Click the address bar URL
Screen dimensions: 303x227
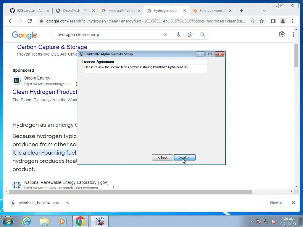145,21
